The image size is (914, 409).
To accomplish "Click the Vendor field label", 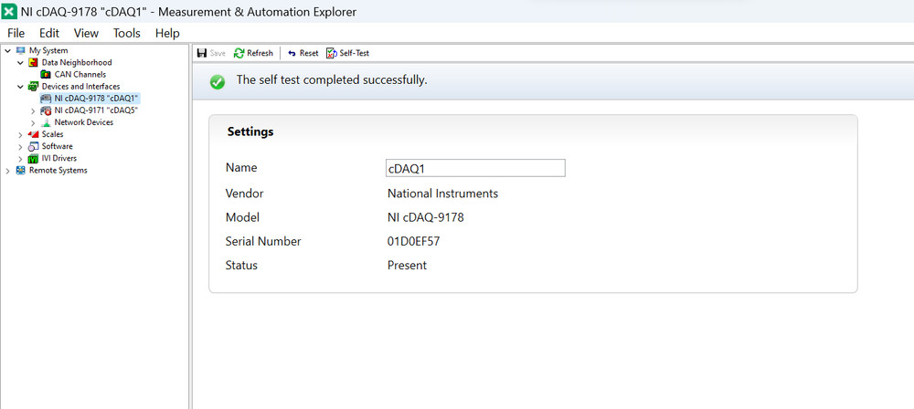I will (244, 194).
